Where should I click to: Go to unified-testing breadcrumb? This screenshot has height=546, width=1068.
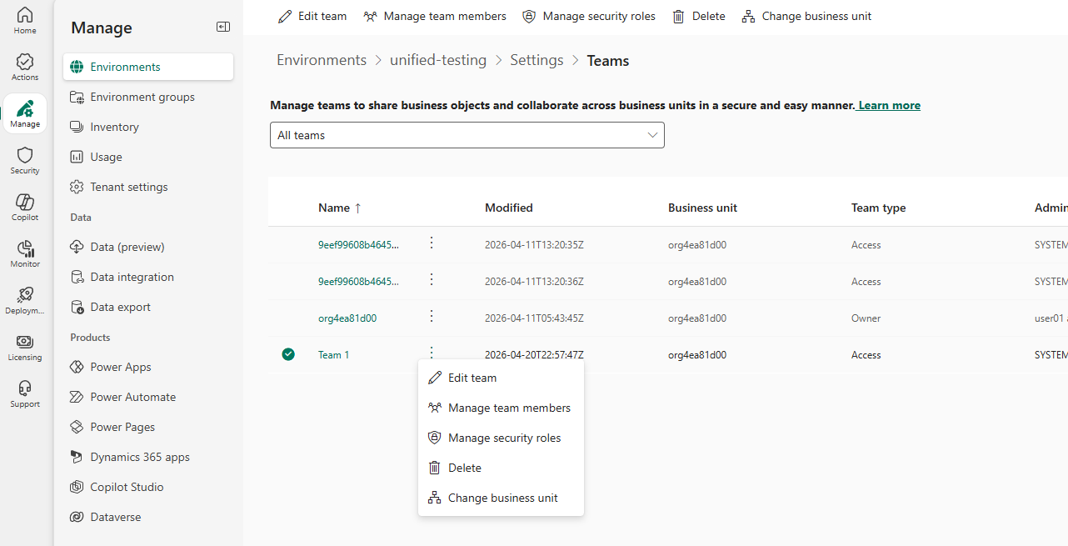tap(438, 60)
